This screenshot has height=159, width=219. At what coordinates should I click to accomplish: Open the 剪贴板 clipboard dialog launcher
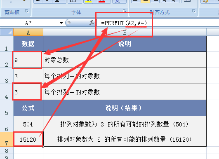point(27,11)
